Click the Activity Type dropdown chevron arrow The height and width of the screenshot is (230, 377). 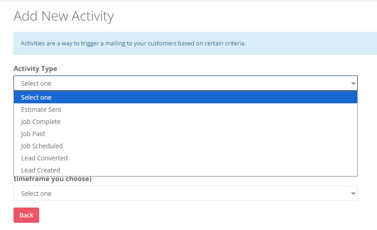[353, 84]
